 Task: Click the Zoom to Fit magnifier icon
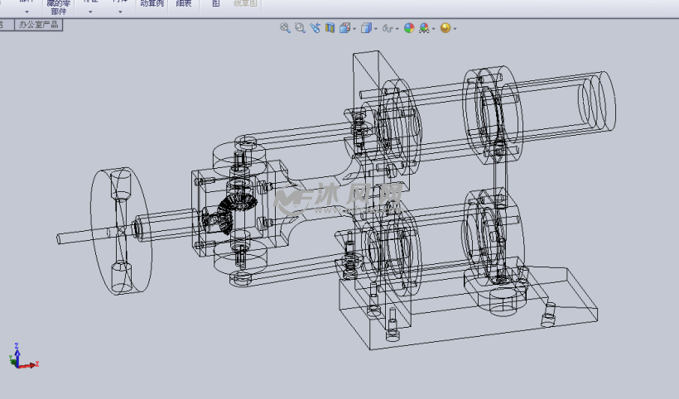click(285, 28)
